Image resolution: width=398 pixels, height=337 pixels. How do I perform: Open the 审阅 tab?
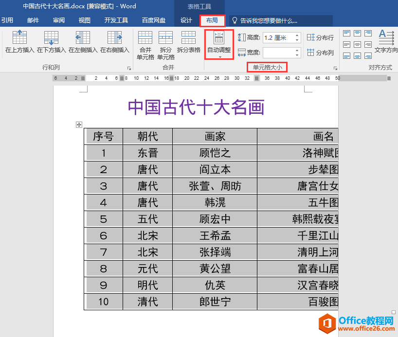click(59, 20)
